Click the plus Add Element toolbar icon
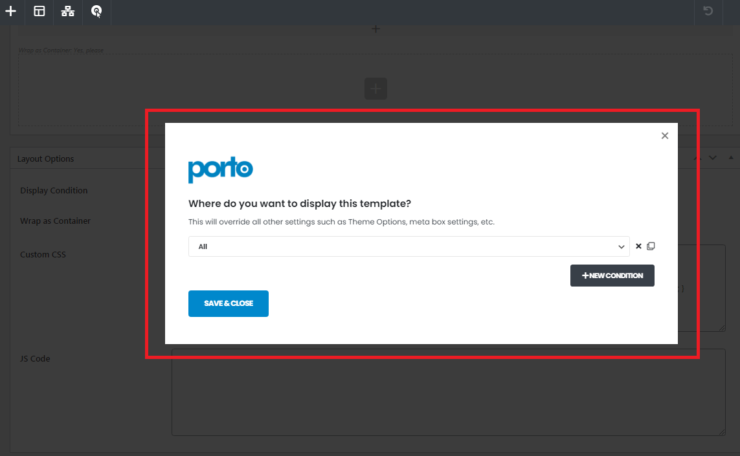This screenshot has width=740, height=456. (x=10, y=11)
